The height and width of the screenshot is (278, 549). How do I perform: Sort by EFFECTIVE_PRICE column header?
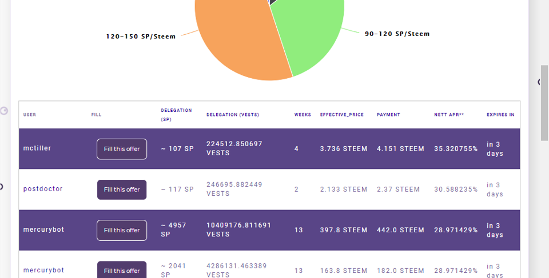tap(342, 115)
